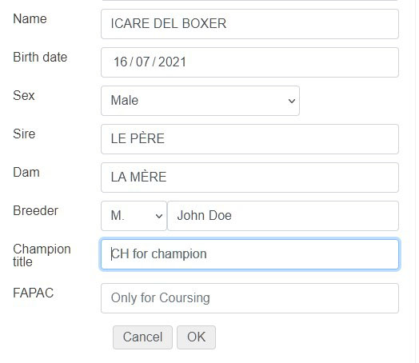Click the Sire field containing LE PÈRE
This screenshot has height=363, width=419.
(249, 139)
